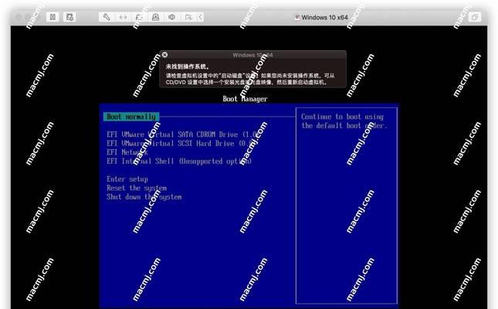This screenshot has width=498, height=309.
Task: Collapse device icons with chevron arrow
Action: (x=201, y=17)
